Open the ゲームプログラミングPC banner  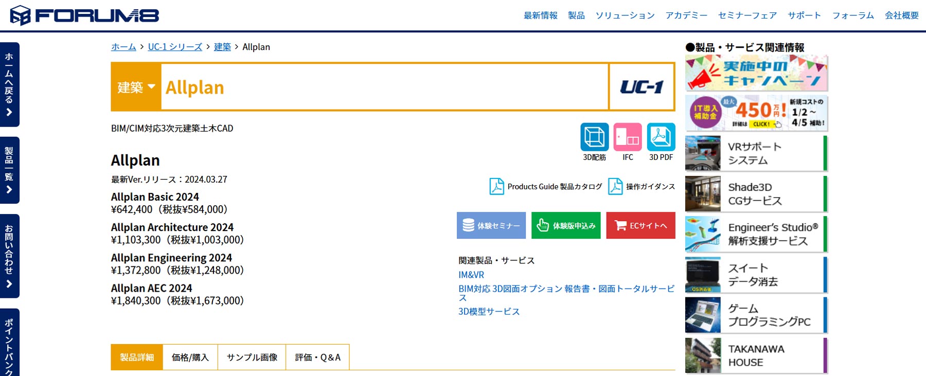(x=756, y=315)
